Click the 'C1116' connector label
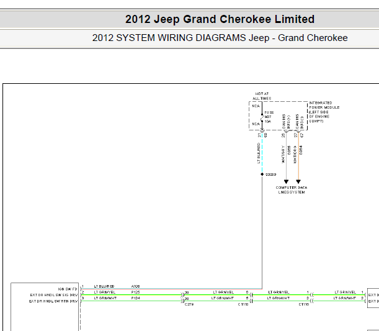This screenshot has height=331, width=379. point(304,304)
